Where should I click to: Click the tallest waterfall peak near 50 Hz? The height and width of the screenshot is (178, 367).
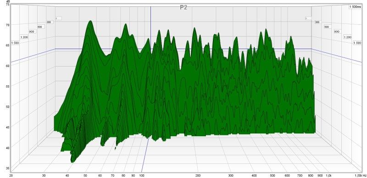click(x=90, y=22)
